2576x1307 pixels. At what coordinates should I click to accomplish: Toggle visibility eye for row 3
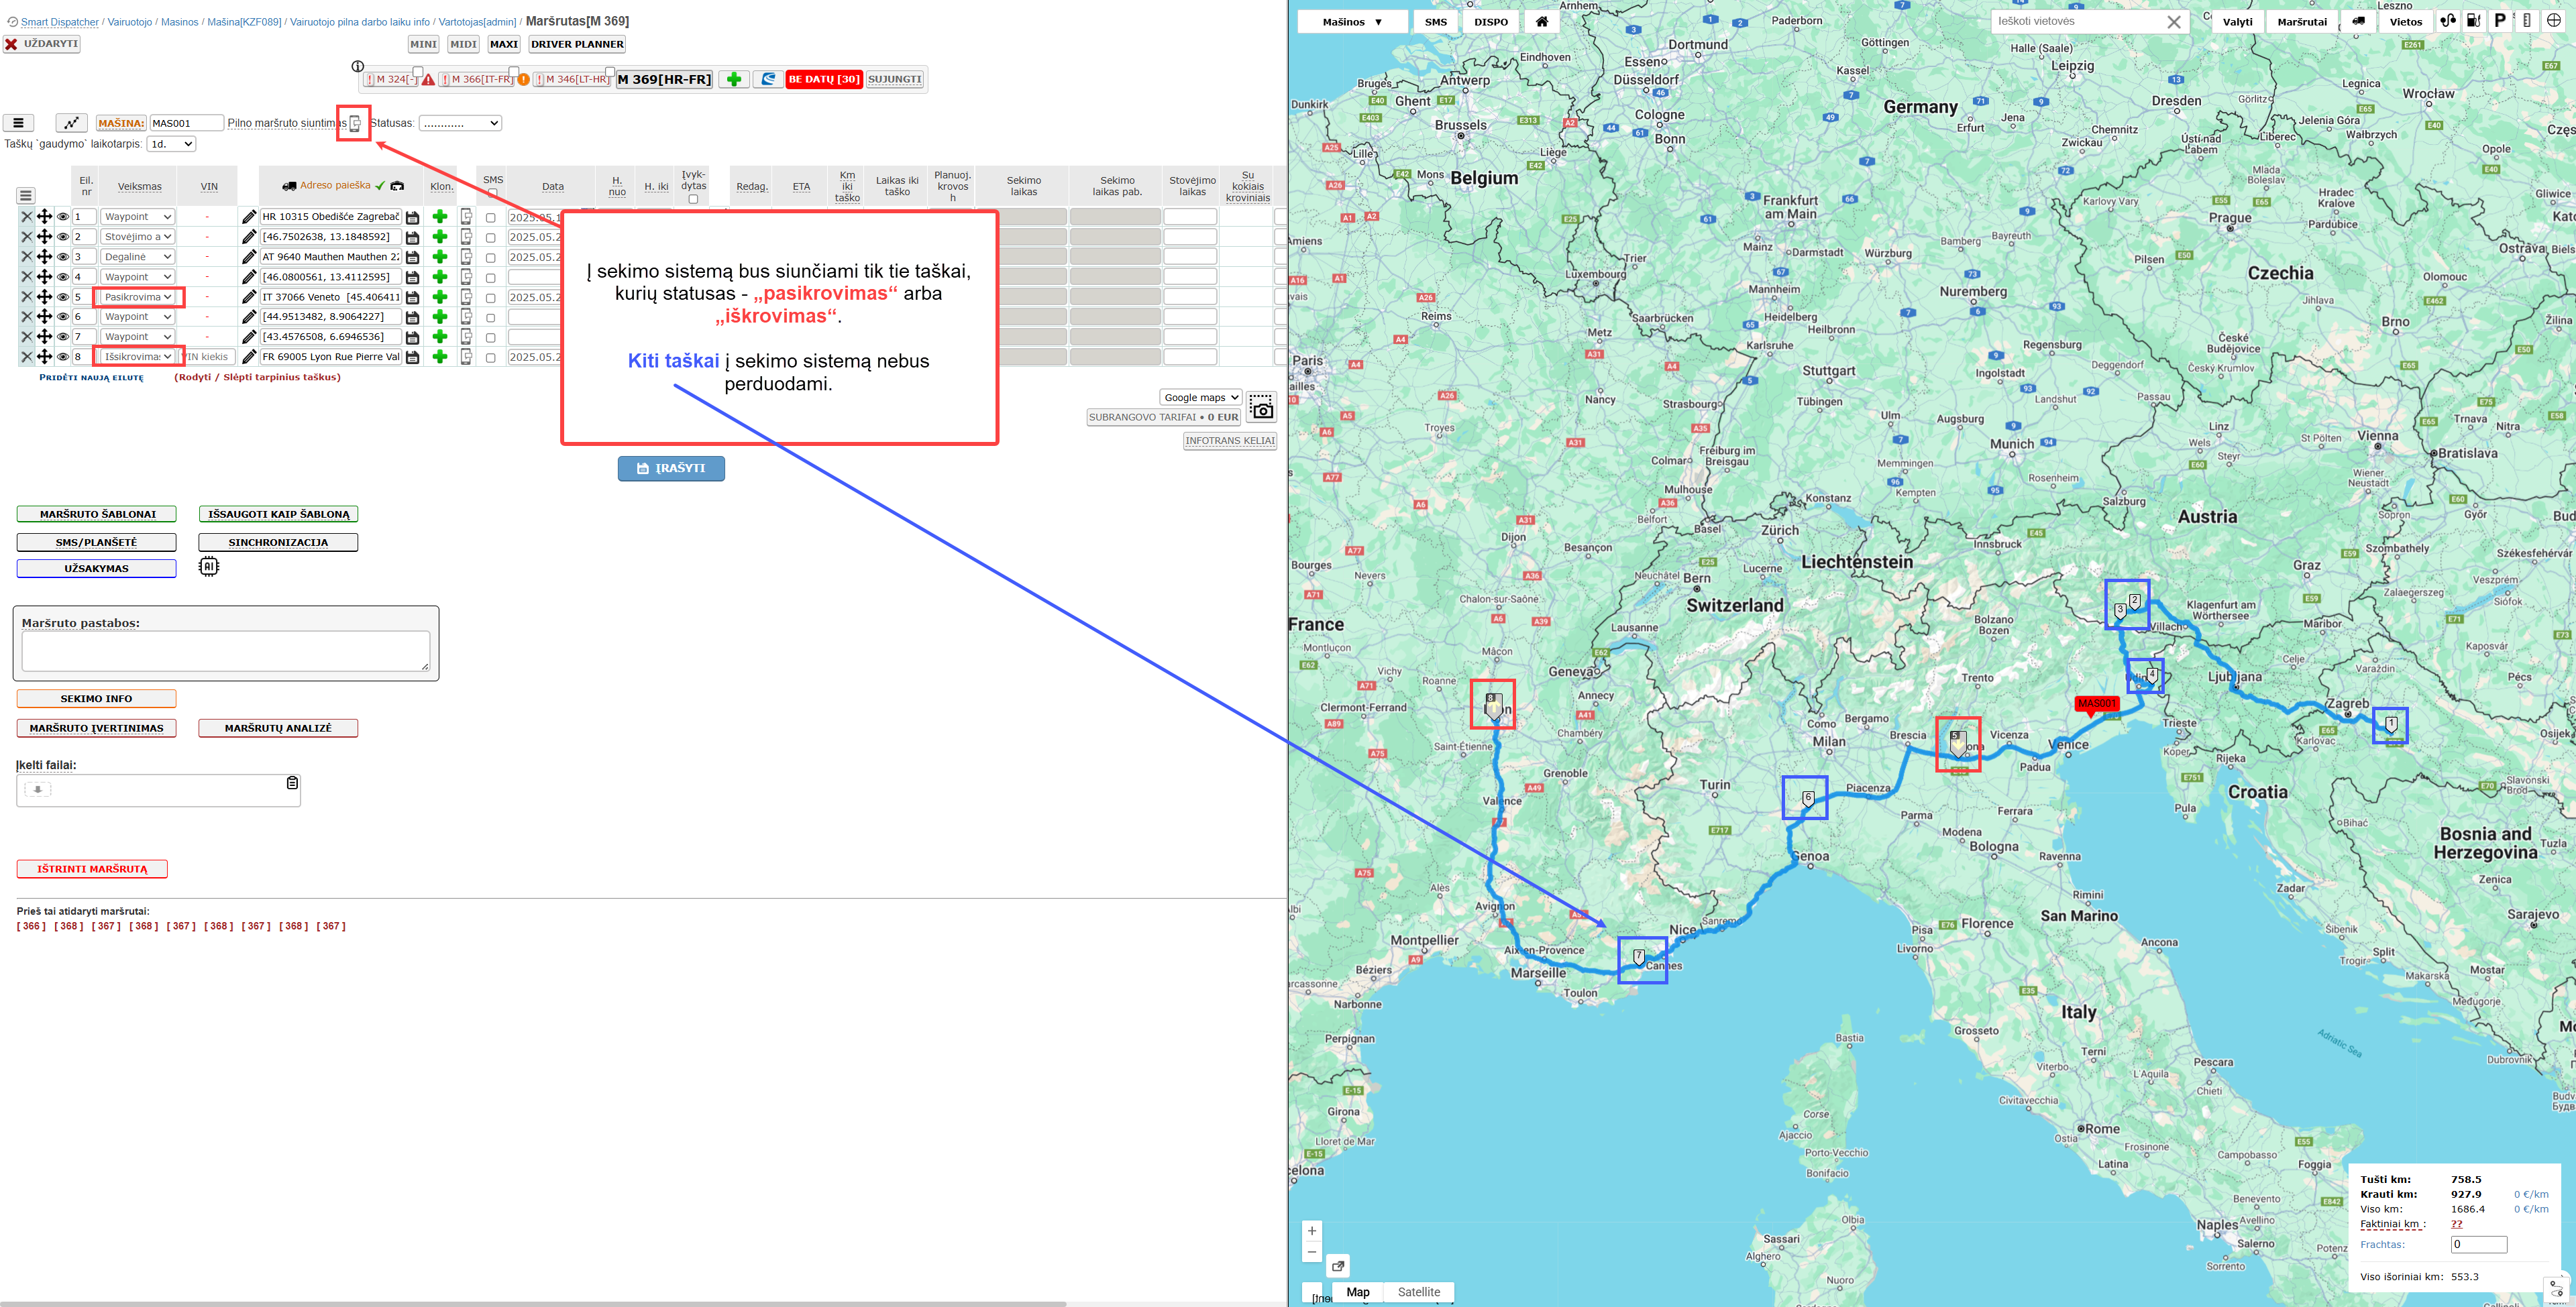coord(63,257)
